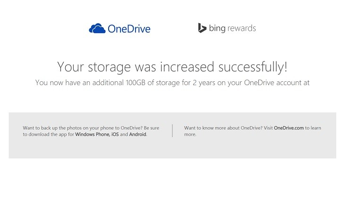Viewport: 359px width, 199px height.
Task: Click 'to download the app for' text
Action: click(x=48, y=134)
